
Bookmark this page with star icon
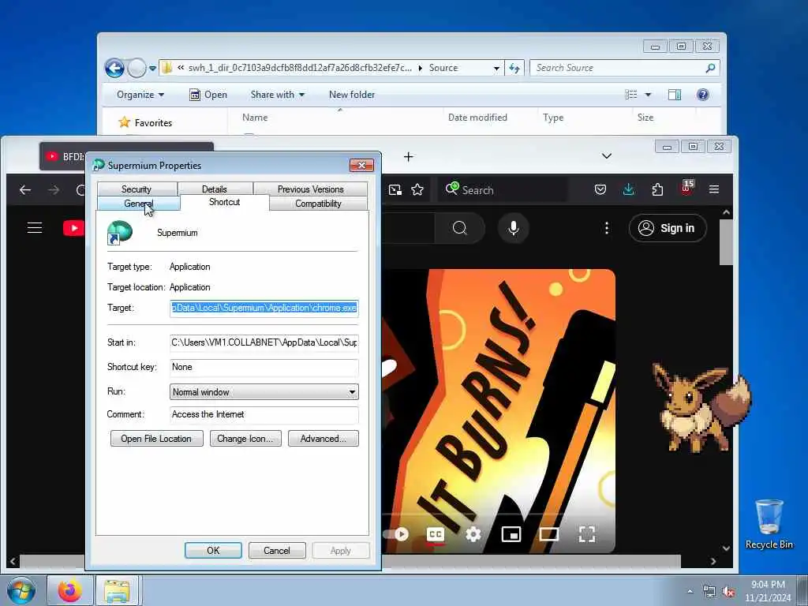417,190
